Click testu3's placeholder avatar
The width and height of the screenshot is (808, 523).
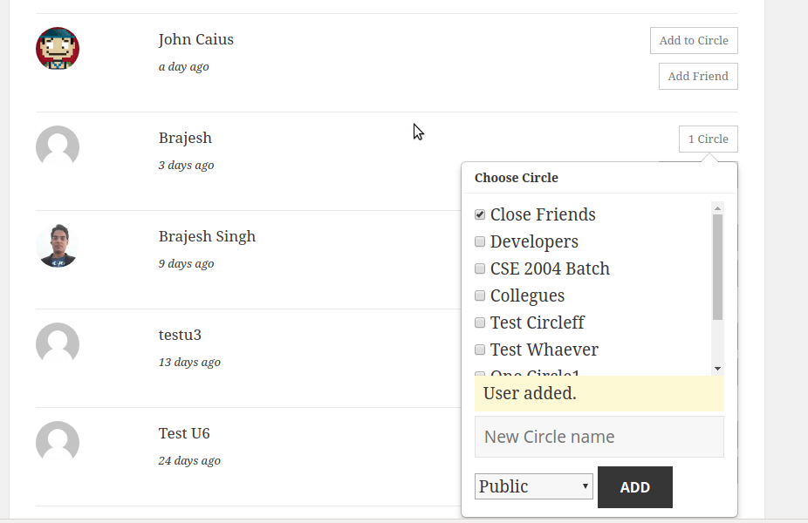57,343
